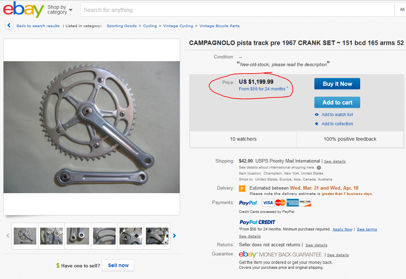Open the From $56 for 24 months link
Image resolution: width=406 pixels, height=279 pixels.
coord(262,89)
